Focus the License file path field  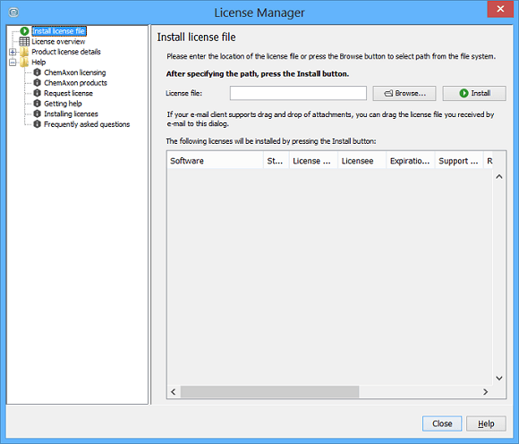point(298,93)
